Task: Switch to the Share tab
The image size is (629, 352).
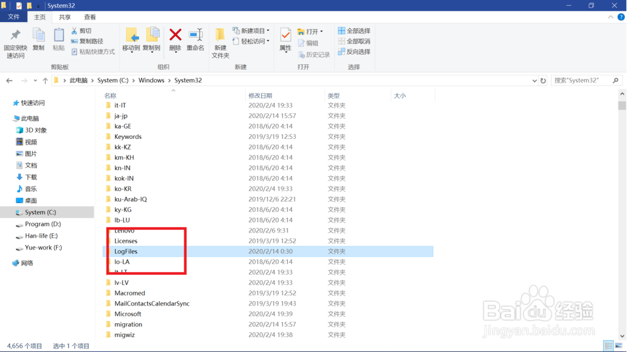Action: [x=65, y=17]
